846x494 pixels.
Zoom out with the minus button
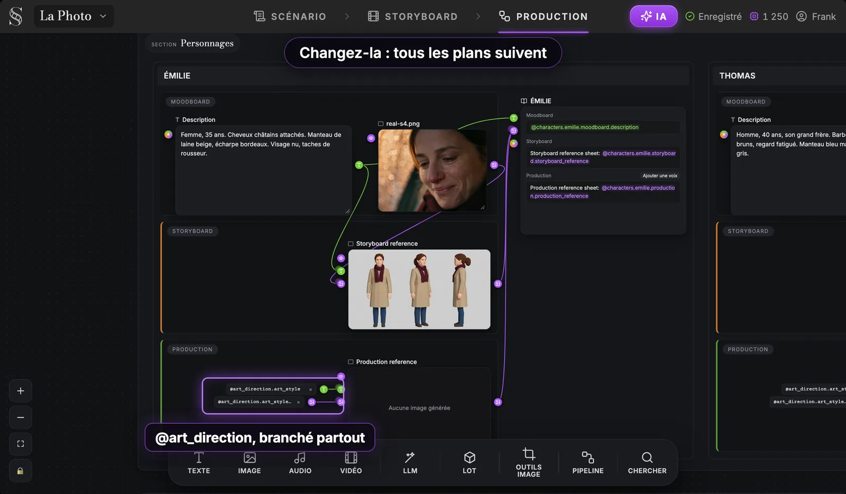pos(21,417)
